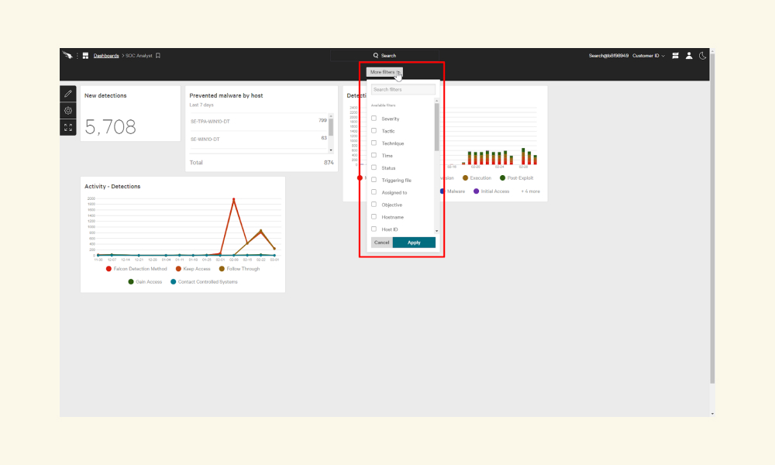Toggle Gain Access legend swatch

click(131, 281)
